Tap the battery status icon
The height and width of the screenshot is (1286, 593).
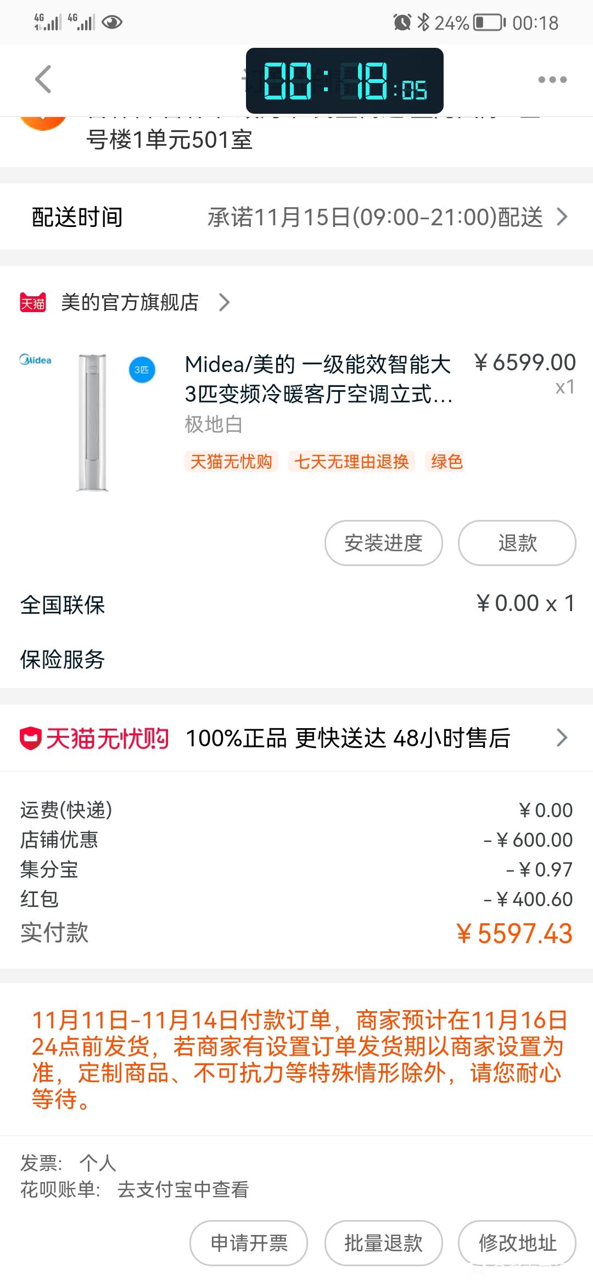[x=489, y=23]
